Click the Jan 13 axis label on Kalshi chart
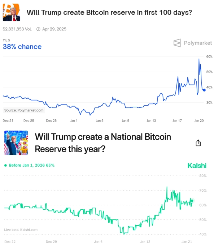This screenshot has width=218, height=247. [145, 242]
